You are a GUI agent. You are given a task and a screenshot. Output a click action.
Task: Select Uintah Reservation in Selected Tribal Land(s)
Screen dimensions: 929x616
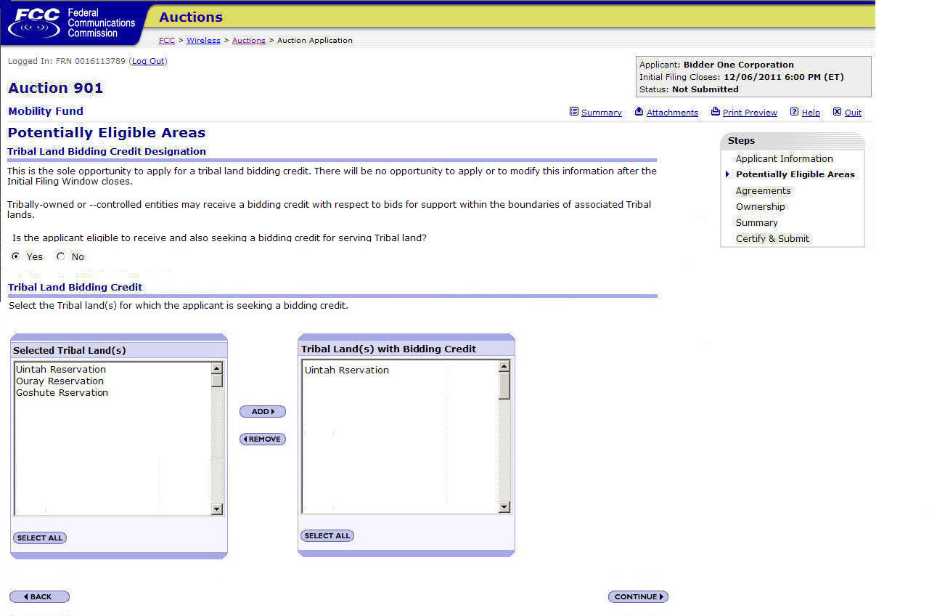tap(61, 370)
